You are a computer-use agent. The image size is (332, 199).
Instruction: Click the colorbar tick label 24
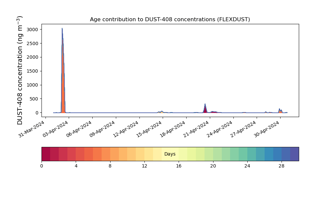click(247, 166)
